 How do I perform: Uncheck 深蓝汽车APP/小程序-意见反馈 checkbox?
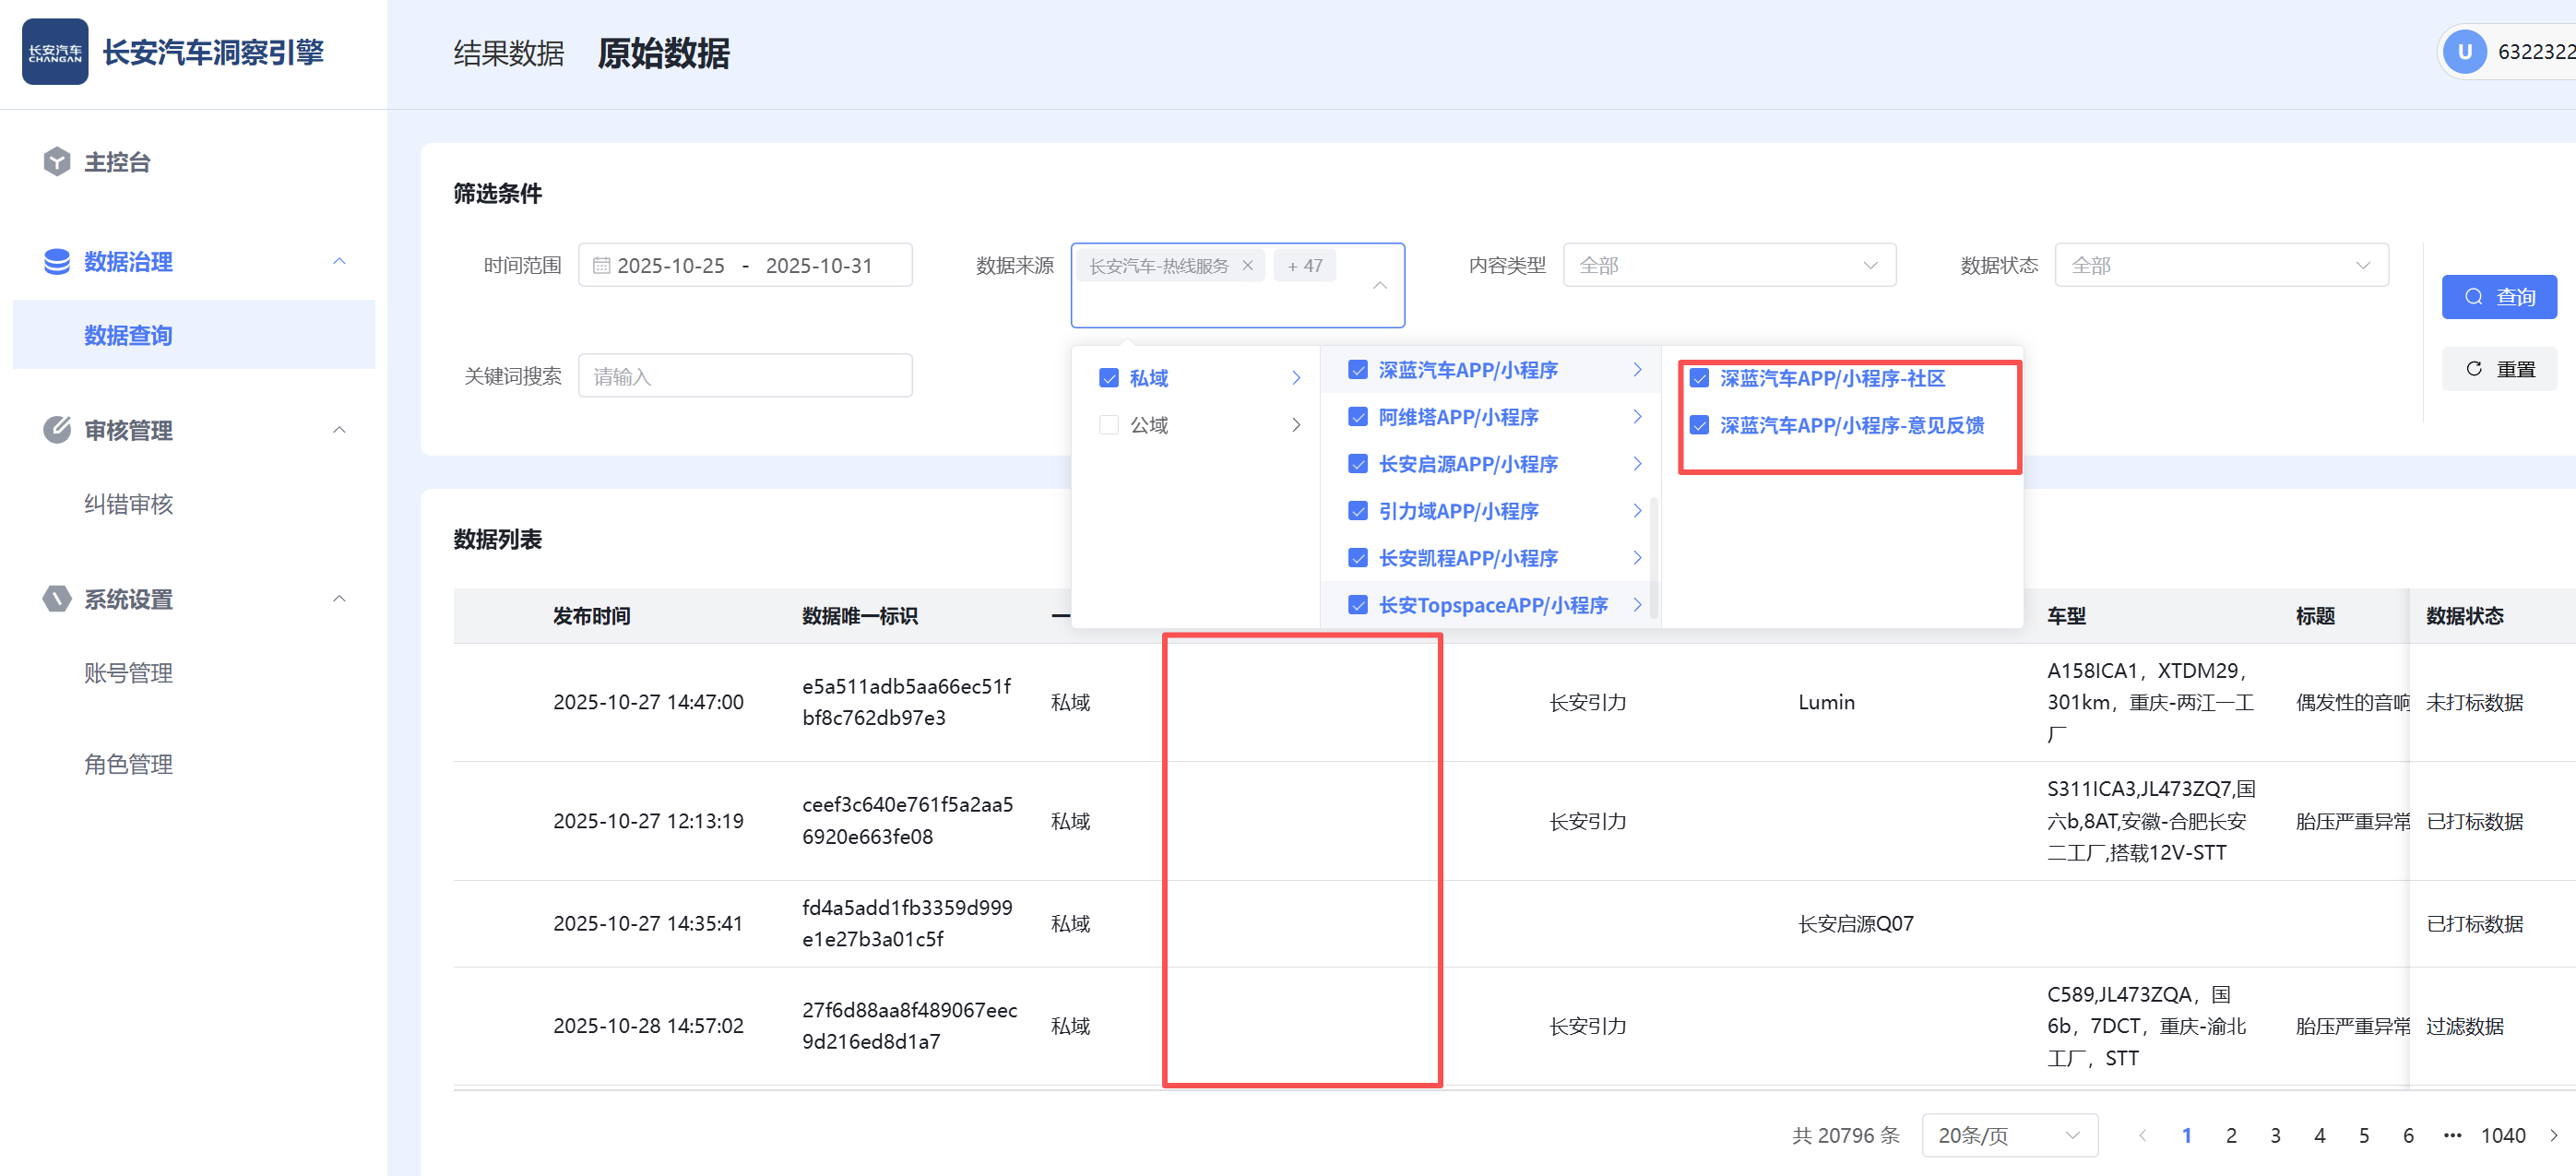tap(1699, 425)
